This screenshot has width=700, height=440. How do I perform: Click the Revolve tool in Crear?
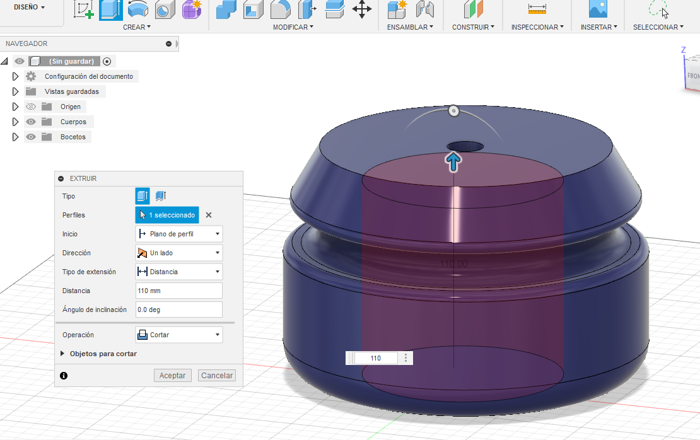137,9
